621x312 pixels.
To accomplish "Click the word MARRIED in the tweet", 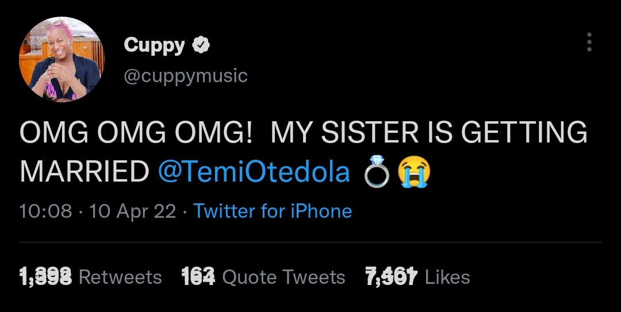I will [x=84, y=171].
